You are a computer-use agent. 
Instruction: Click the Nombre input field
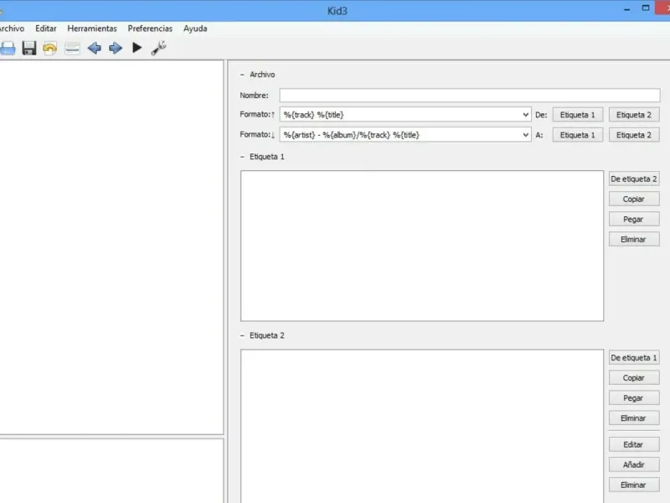pos(470,95)
